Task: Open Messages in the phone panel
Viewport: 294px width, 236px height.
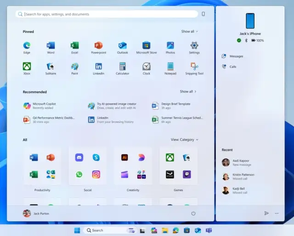Action: 236,56
